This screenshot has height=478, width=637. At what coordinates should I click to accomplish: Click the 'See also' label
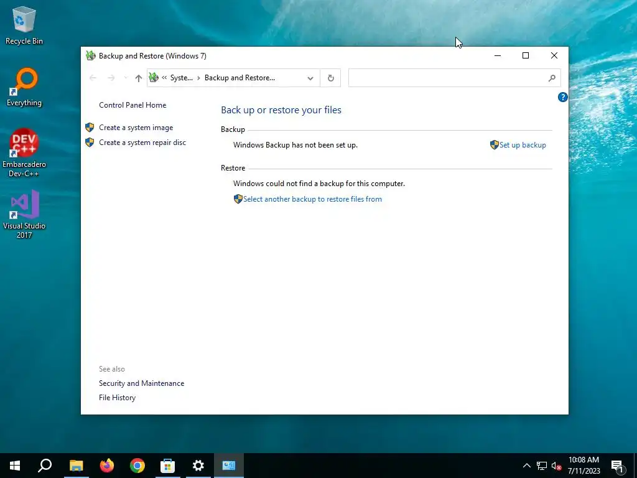click(112, 369)
